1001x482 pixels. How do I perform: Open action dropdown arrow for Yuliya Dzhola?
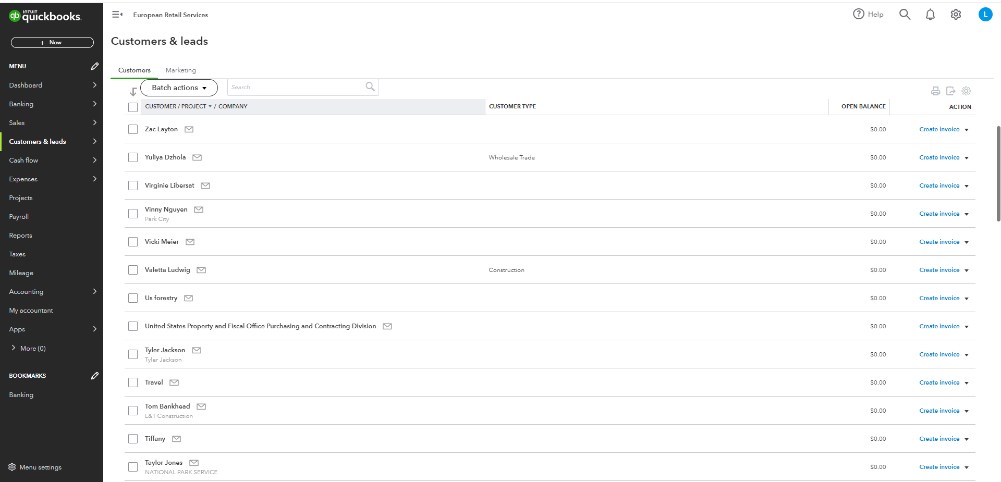point(967,158)
